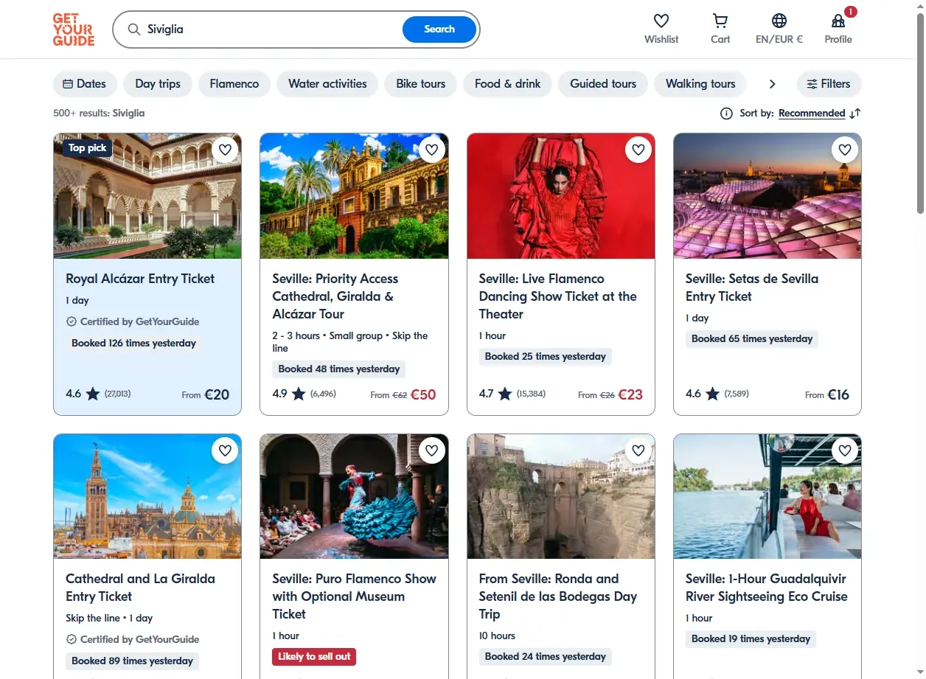Click the €50 discounted price
Viewport: 926px width, 679px height.
[x=423, y=394]
